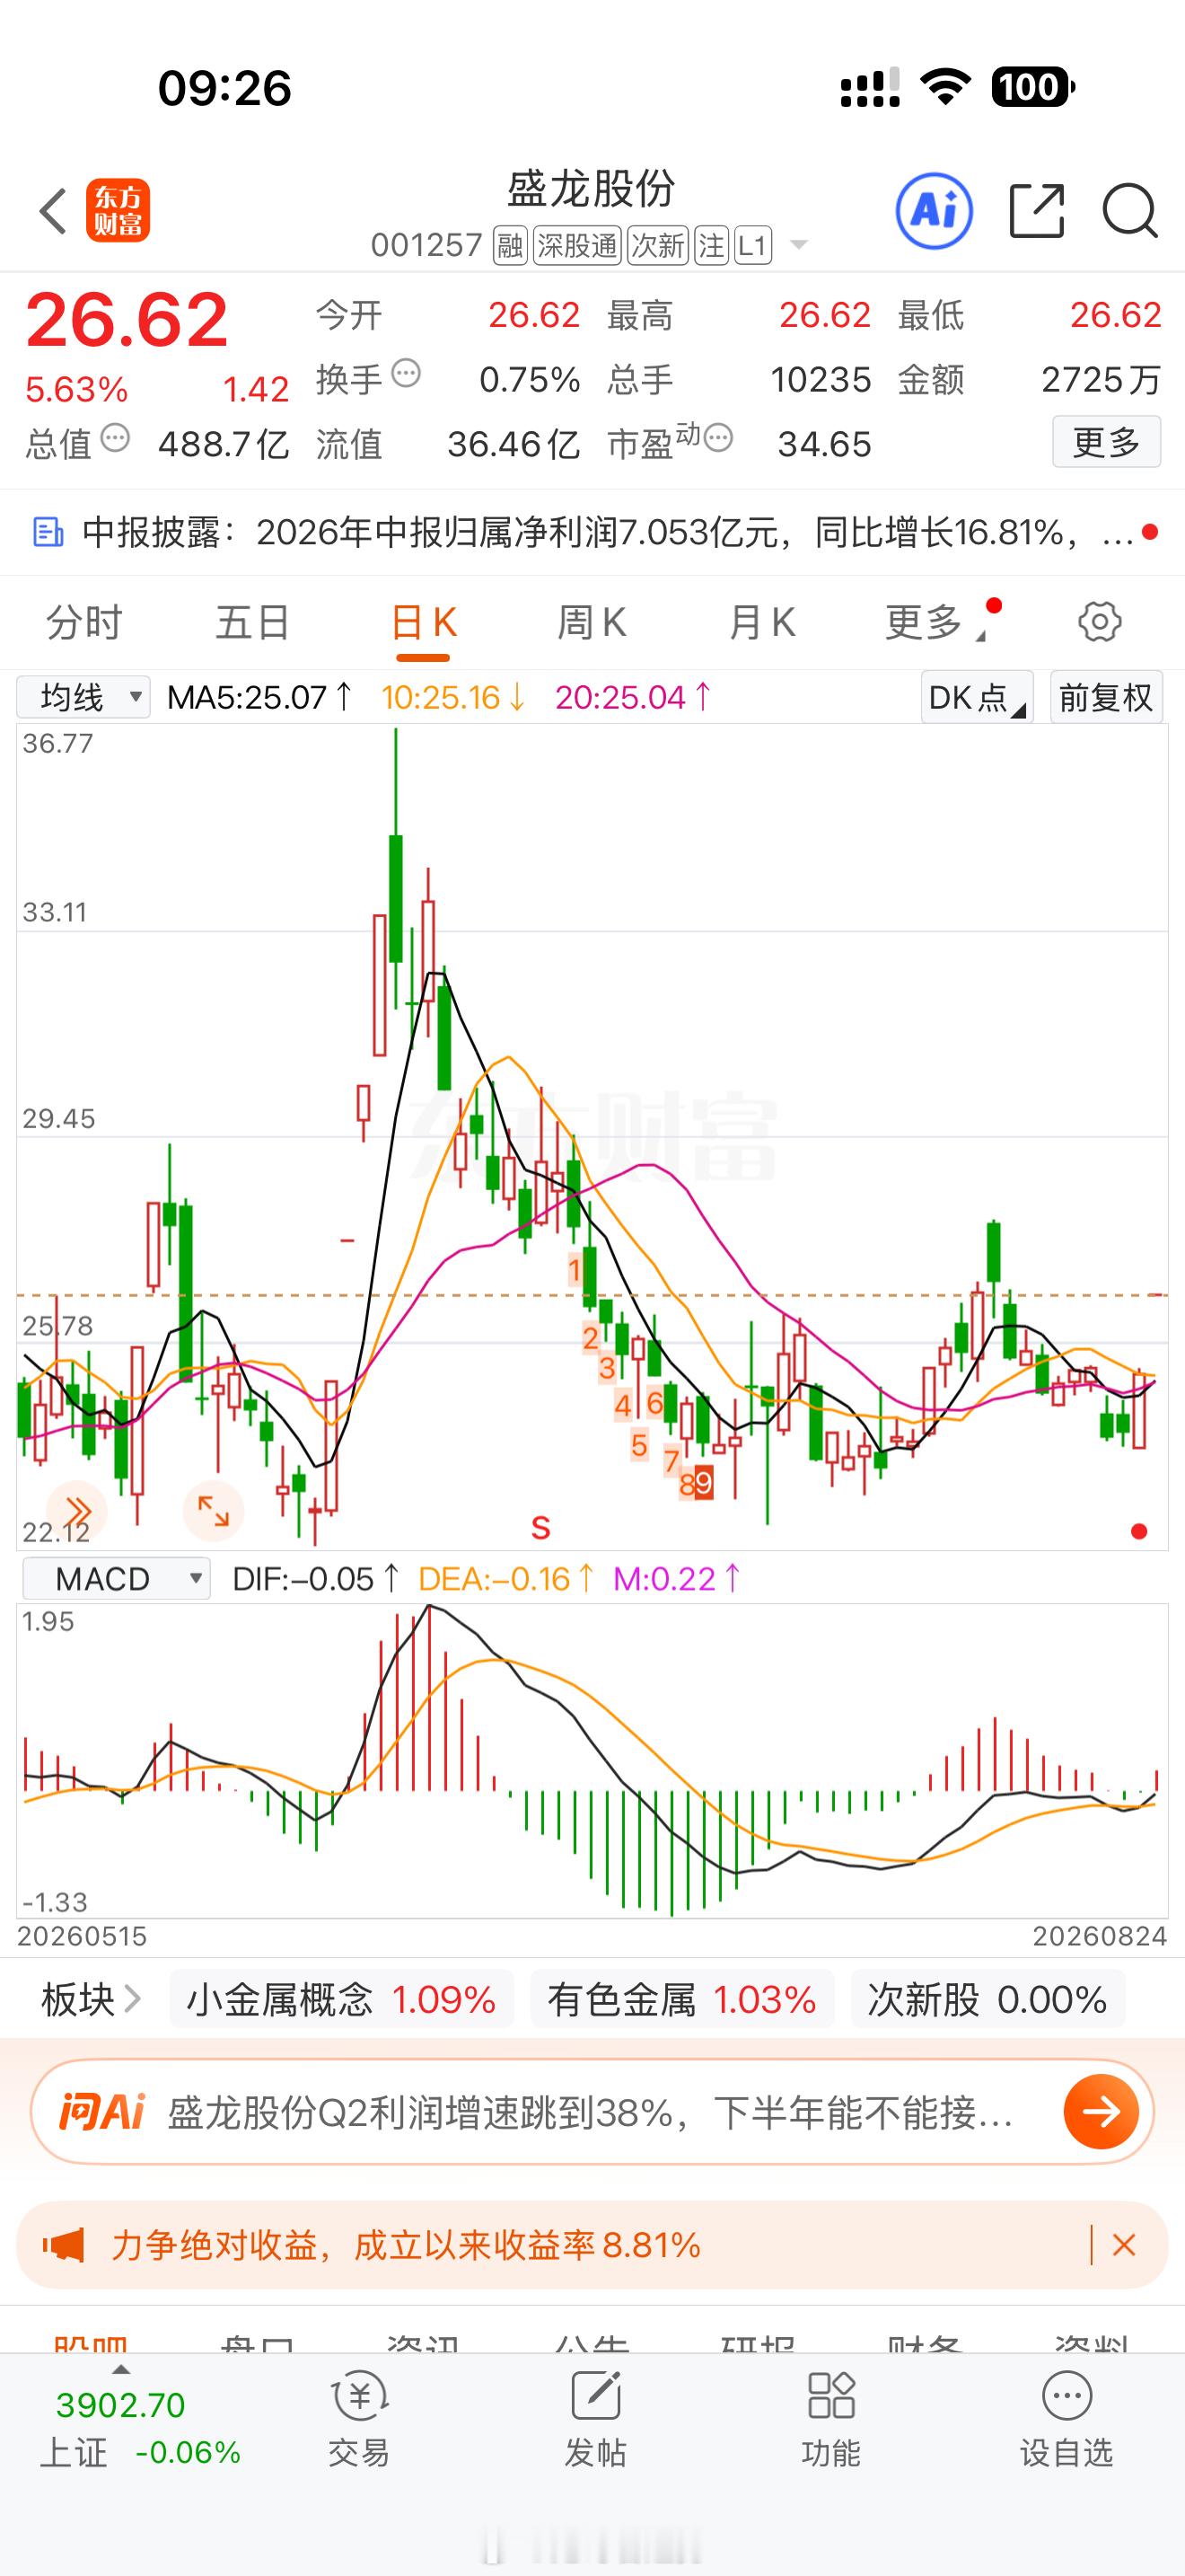Tap the M:0.22 MACD value label
This screenshot has width=1185, height=2576.
click(x=676, y=1579)
